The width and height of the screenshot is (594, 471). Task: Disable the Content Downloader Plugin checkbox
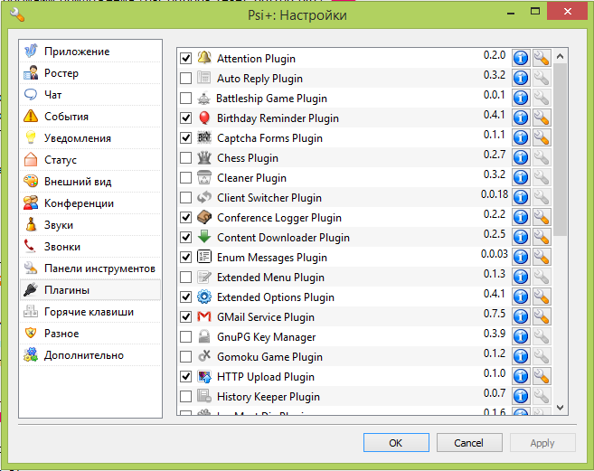pos(186,238)
